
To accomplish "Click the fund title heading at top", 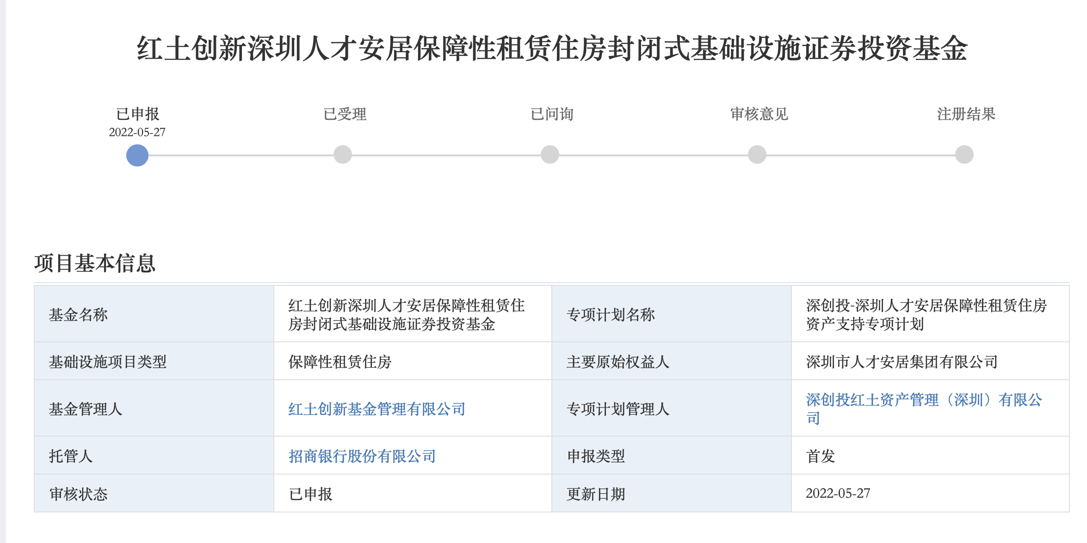I will (552, 49).
